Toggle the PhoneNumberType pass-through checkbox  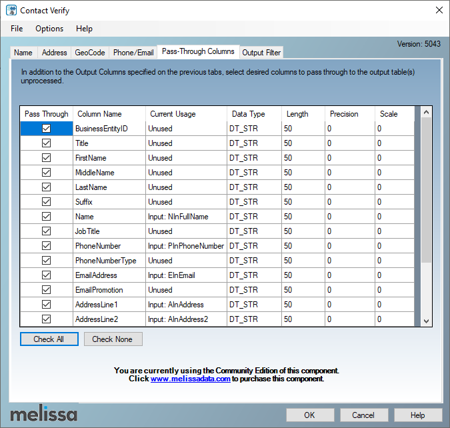[46, 260]
